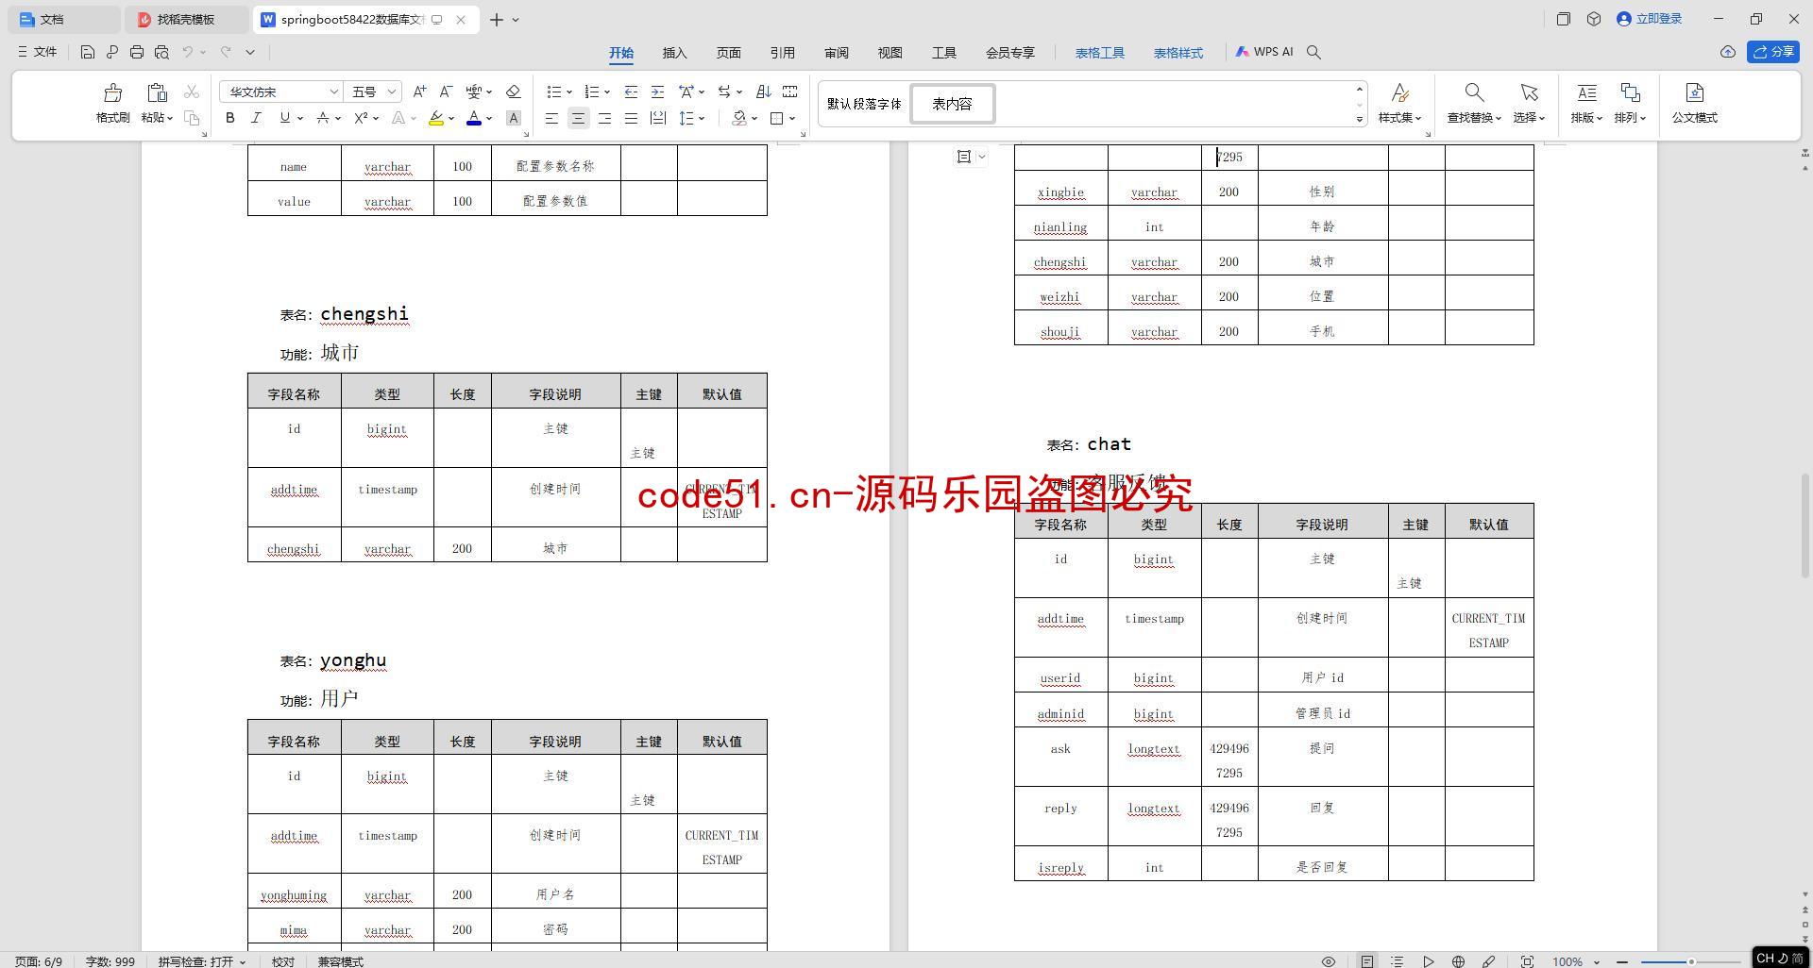Click the Official Document Mode icon

pyautogui.click(x=1694, y=92)
